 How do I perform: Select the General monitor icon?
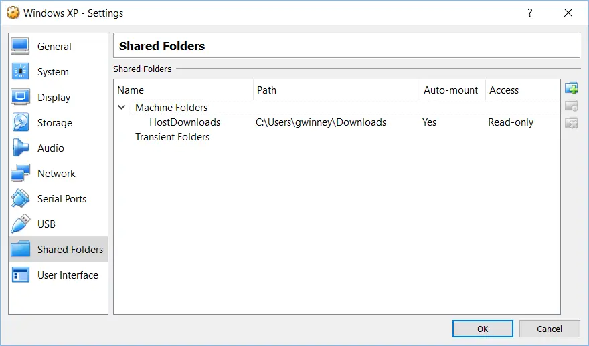(x=20, y=47)
